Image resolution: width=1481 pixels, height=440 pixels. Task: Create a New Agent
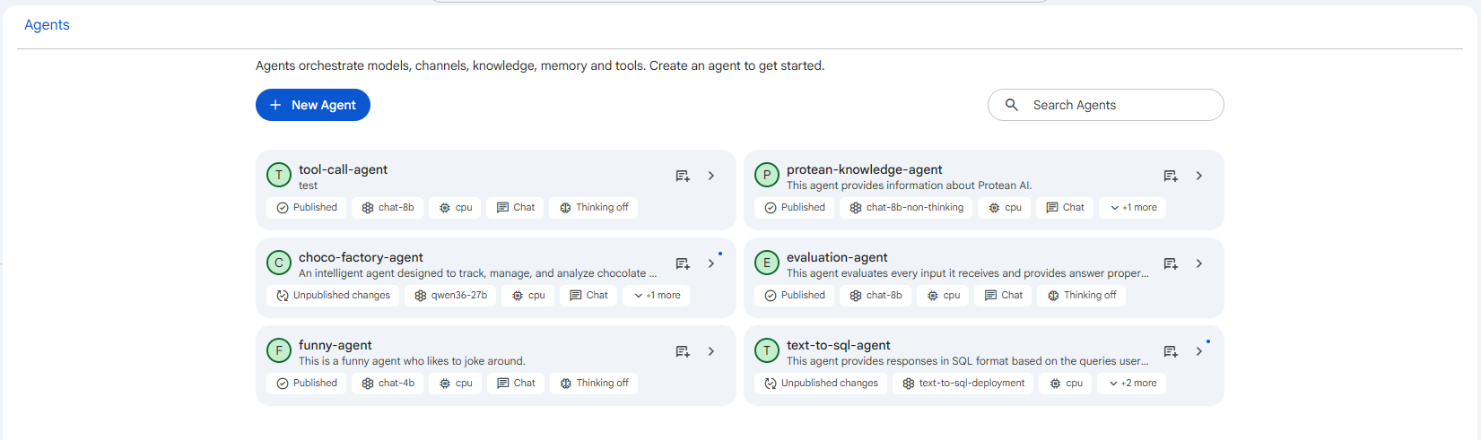313,105
